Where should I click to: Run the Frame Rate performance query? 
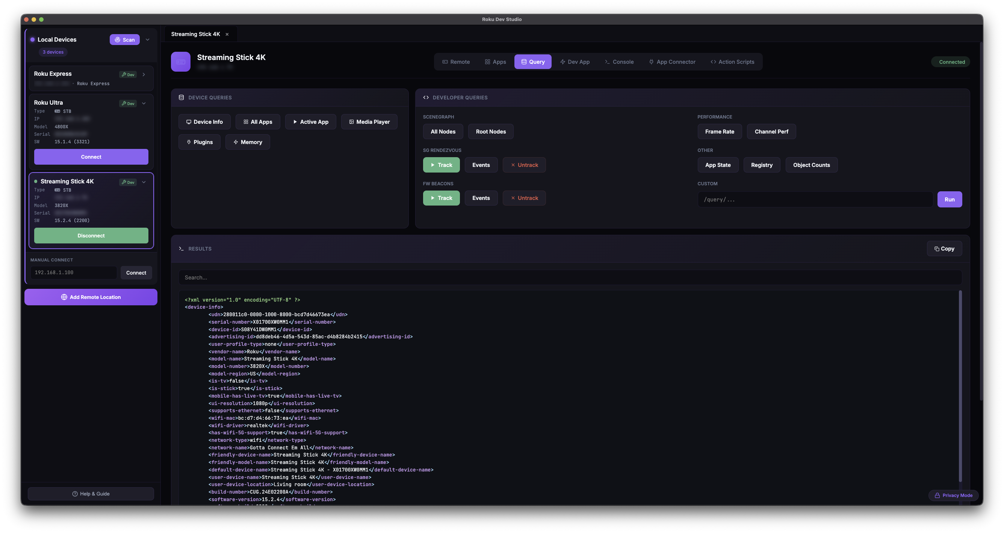[720, 132]
